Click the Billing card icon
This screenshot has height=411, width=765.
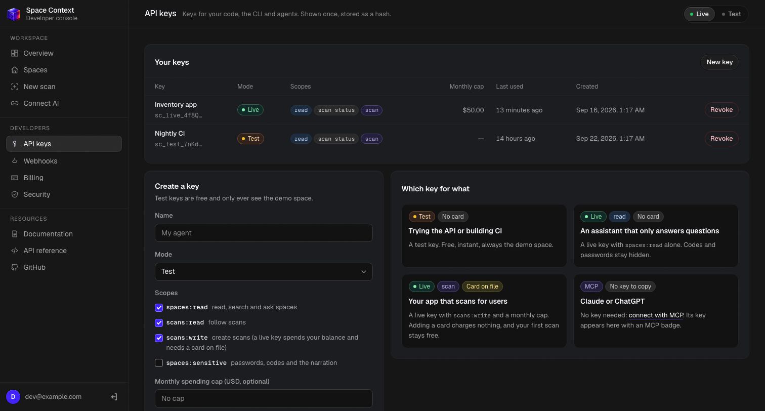click(x=15, y=178)
